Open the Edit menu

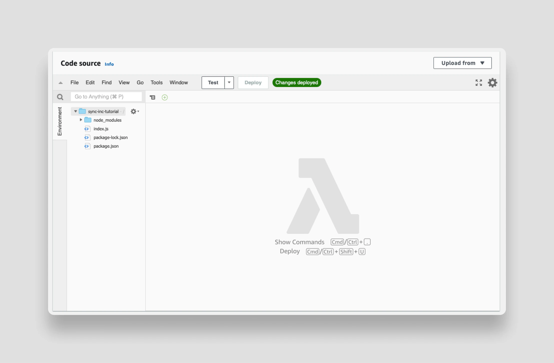click(90, 83)
